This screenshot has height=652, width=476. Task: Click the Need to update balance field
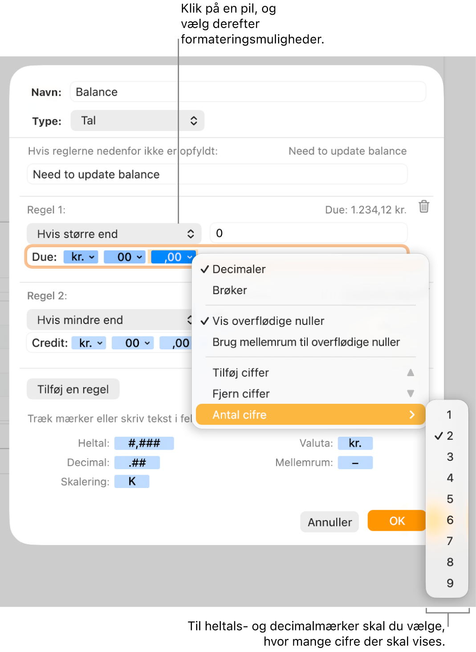click(217, 174)
